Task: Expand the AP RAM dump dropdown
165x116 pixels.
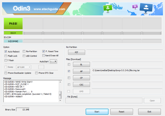Action: coord(23,67)
